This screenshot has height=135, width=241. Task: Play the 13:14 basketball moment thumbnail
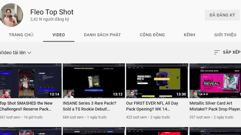[30, 81]
